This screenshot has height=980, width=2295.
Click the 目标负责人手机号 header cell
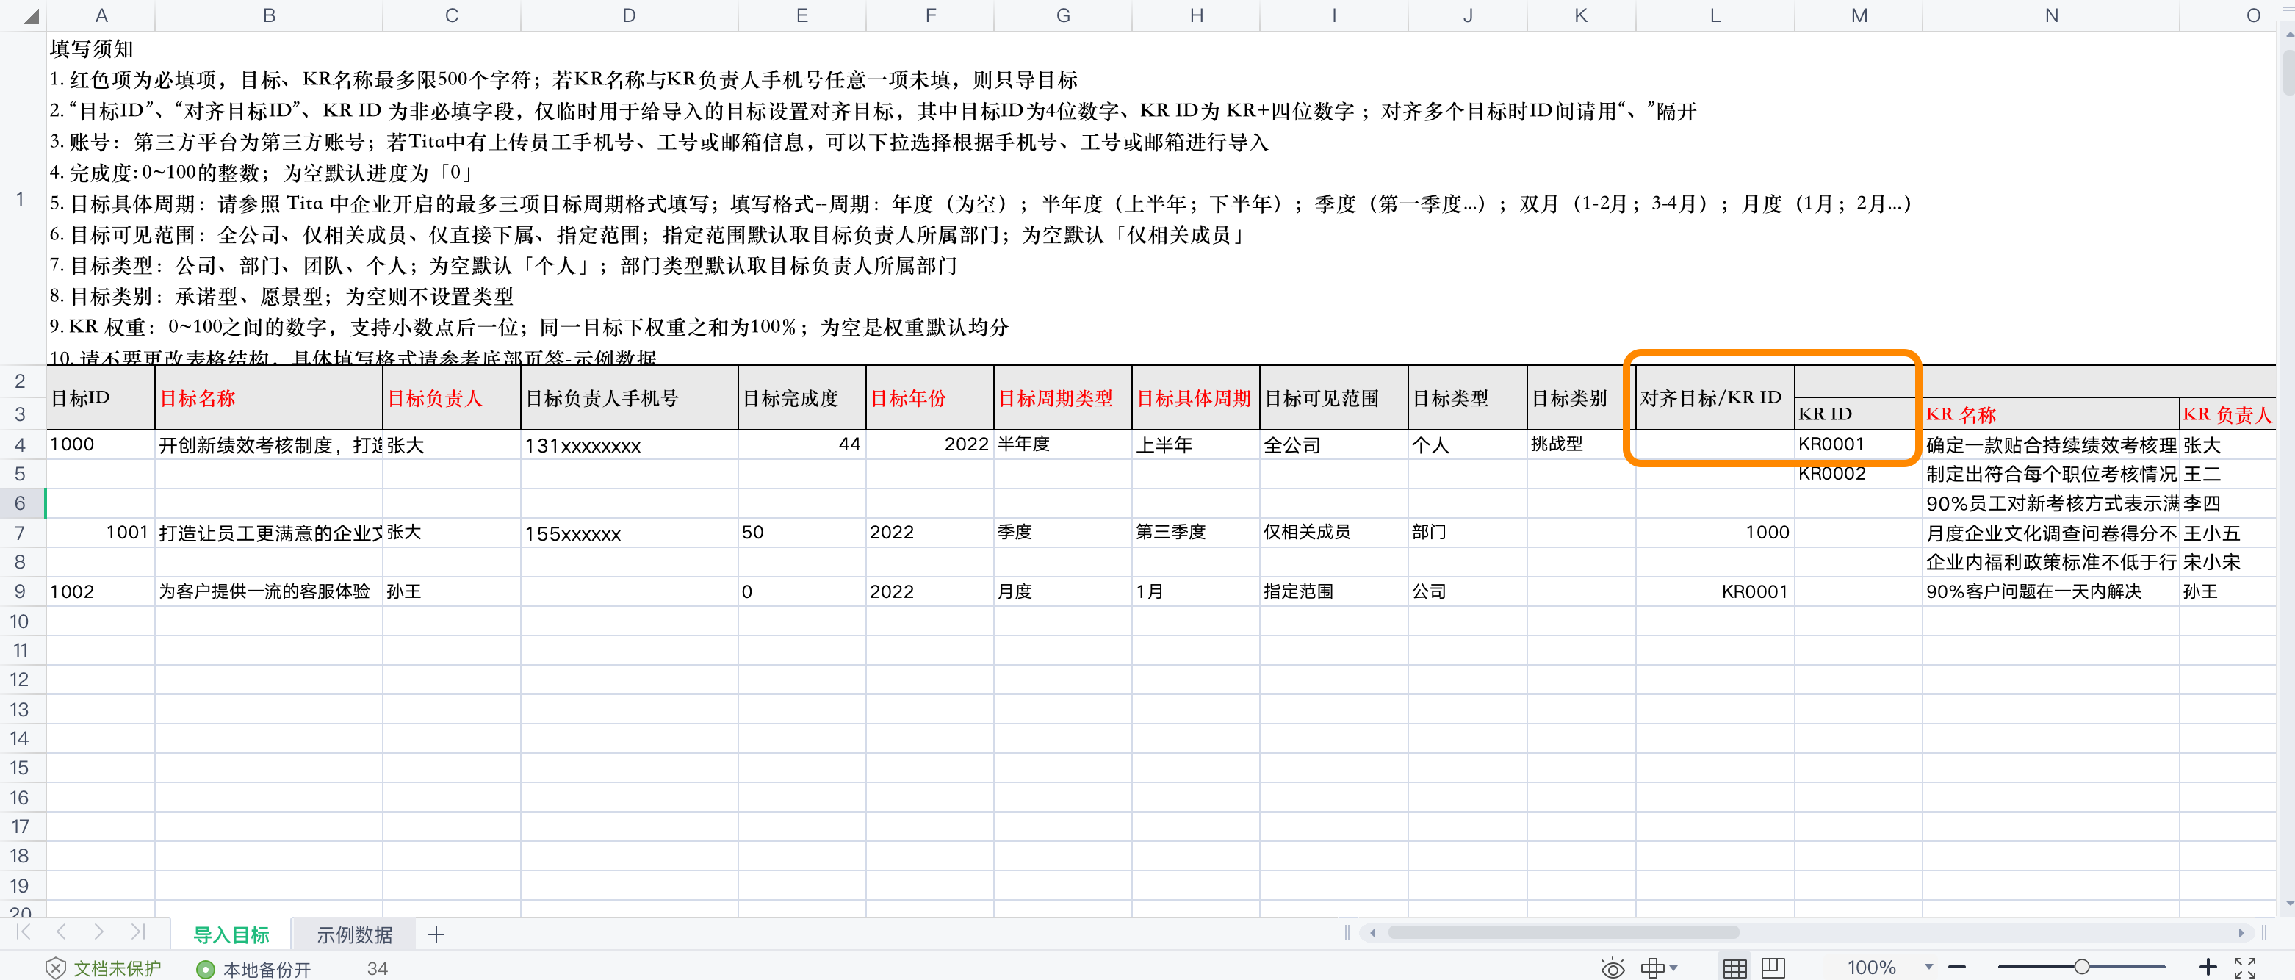[x=629, y=398]
